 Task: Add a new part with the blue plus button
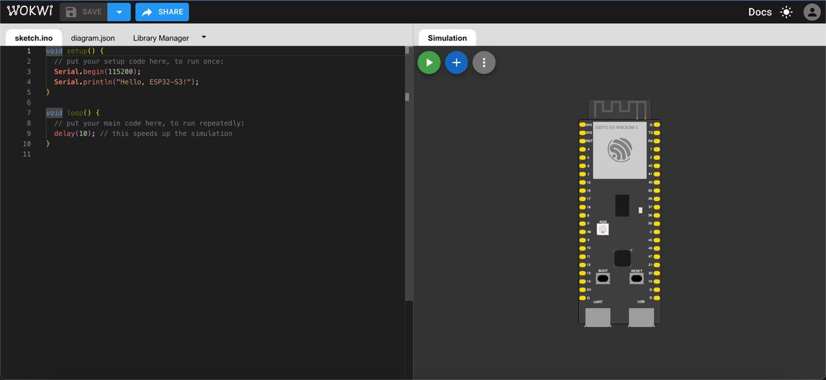pyautogui.click(x=456, y=63)
